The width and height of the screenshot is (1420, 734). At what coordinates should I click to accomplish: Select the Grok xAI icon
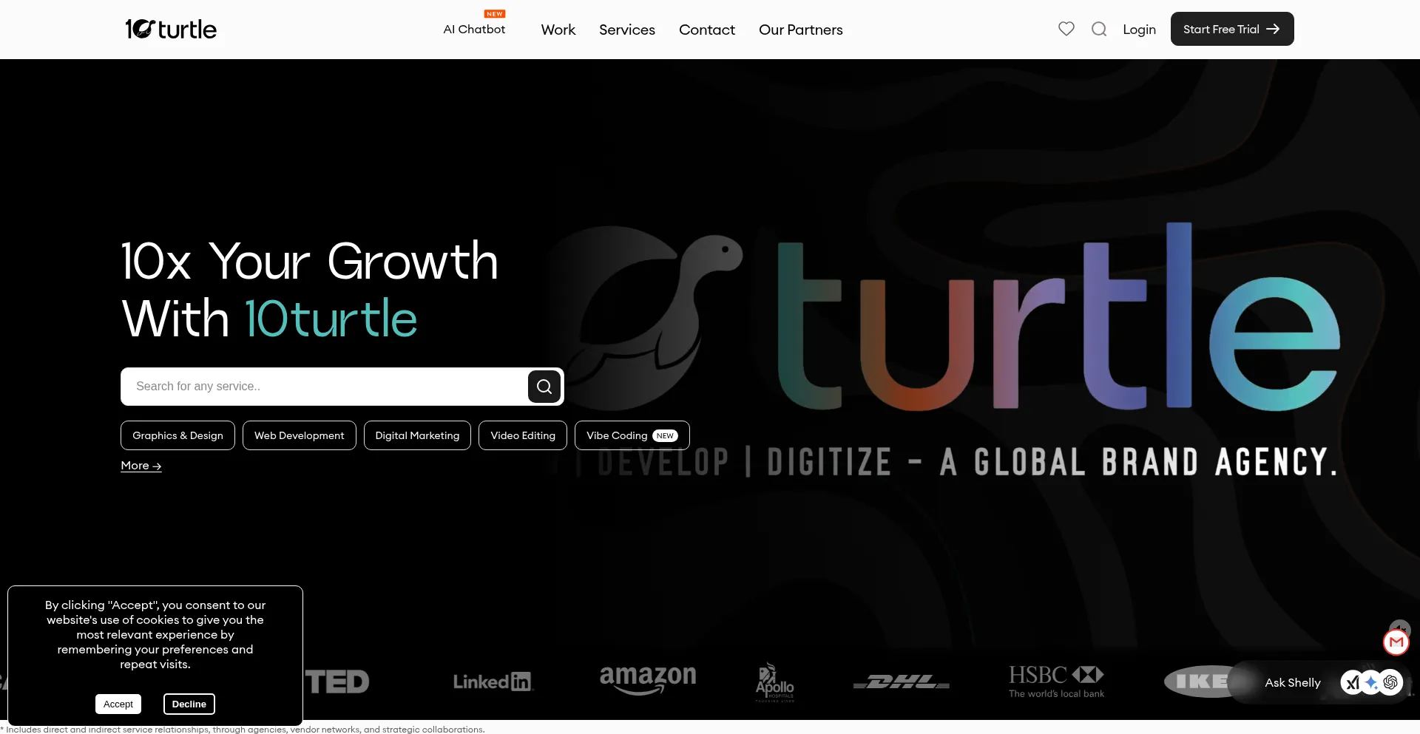pyautogui.click(x=1353, y=682)
